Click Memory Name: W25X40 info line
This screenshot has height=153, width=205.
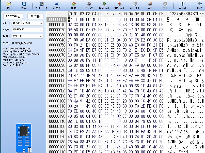pyautogui.click(x=17, y=51)
